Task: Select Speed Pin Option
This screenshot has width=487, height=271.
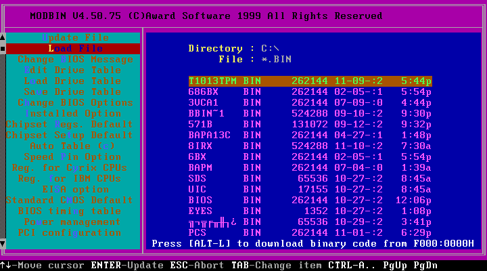Action: coord(72,157)
